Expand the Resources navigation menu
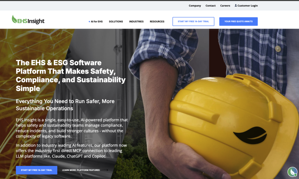 click(x=157, y=22)
